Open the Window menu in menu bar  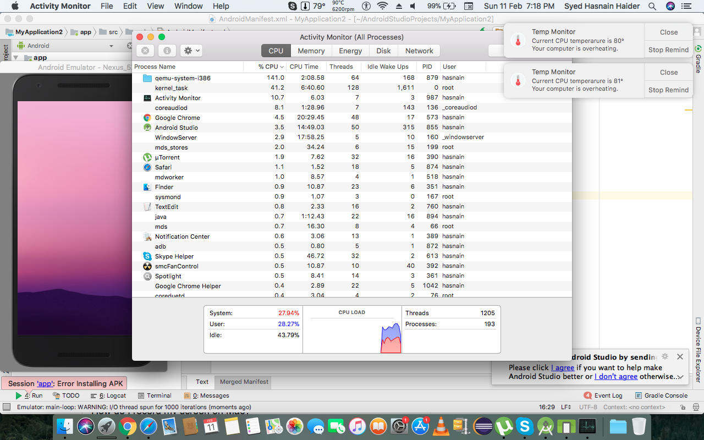coord(189,6)
